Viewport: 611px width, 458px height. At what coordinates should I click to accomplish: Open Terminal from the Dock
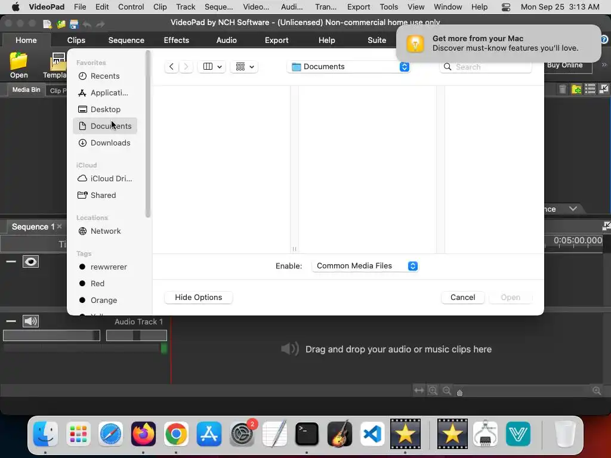[307, 434]
